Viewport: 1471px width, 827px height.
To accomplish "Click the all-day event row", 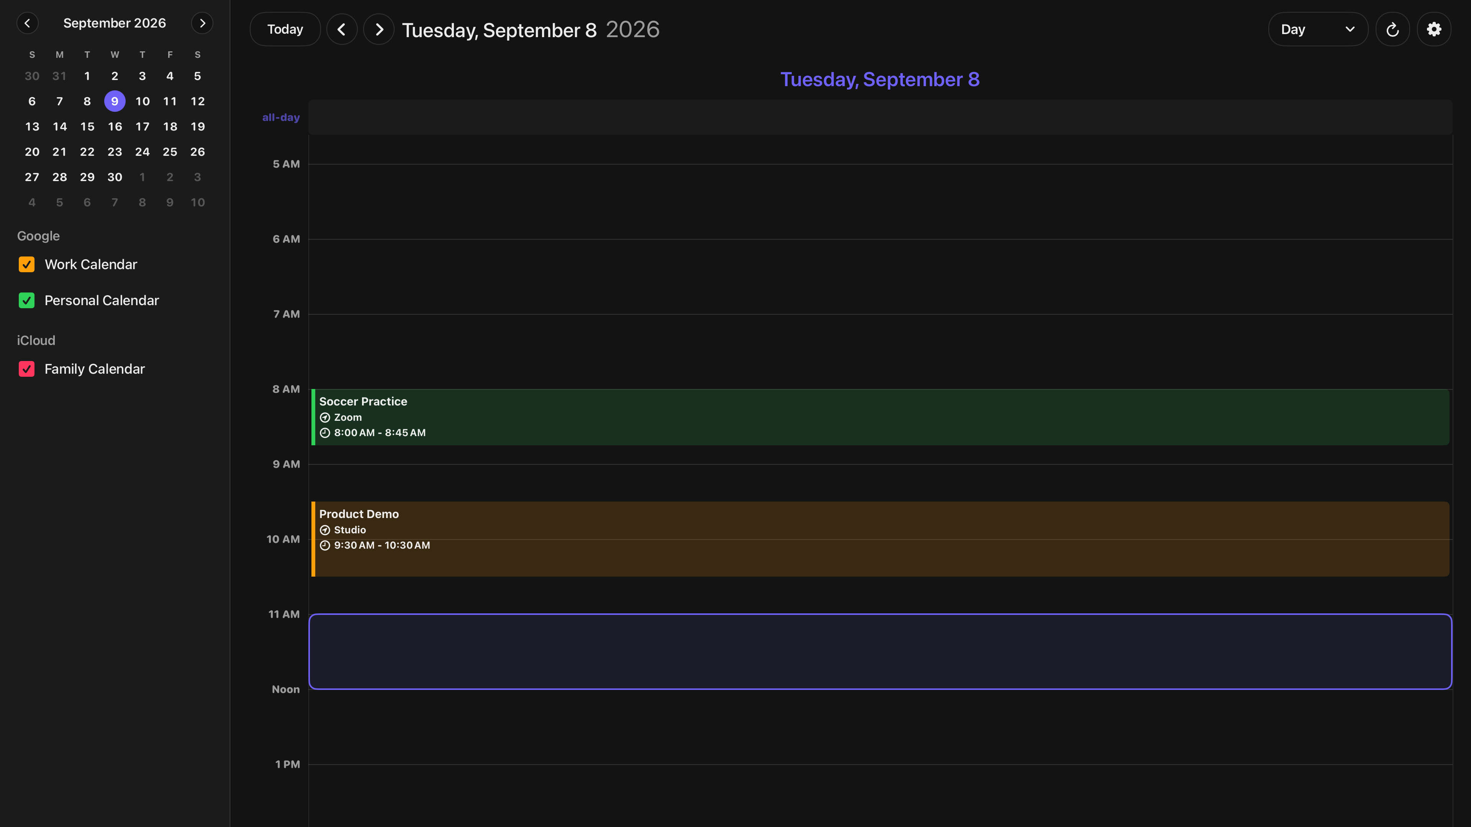I will coord(880,117).
